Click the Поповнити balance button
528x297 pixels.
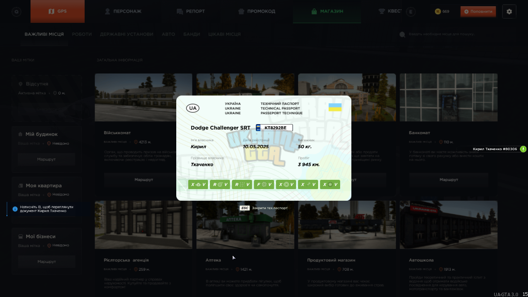click(x=478, y=12)
